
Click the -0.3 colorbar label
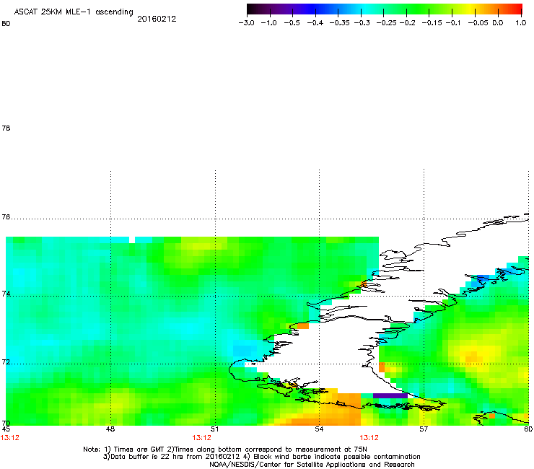click(362, 23)
